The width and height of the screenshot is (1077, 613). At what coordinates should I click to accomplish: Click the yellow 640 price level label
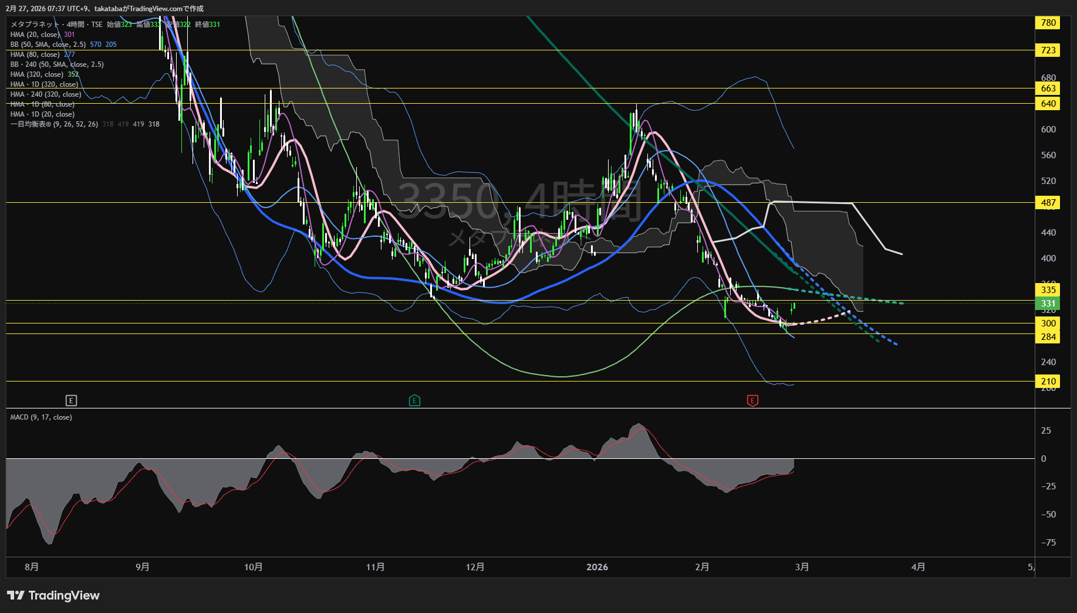pos(1048,104)
